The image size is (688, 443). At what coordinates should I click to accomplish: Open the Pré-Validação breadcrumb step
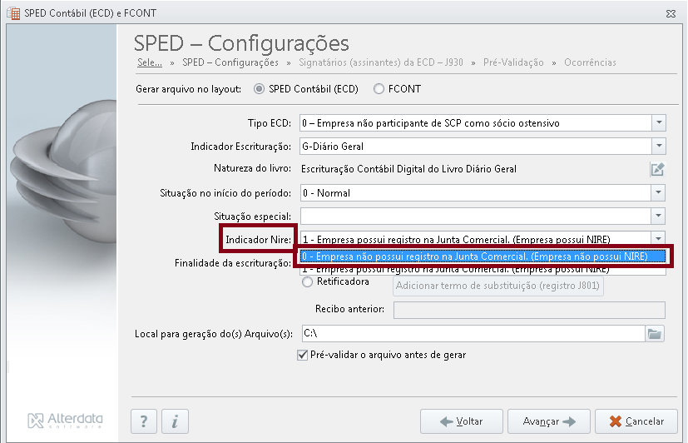[513, 62]
